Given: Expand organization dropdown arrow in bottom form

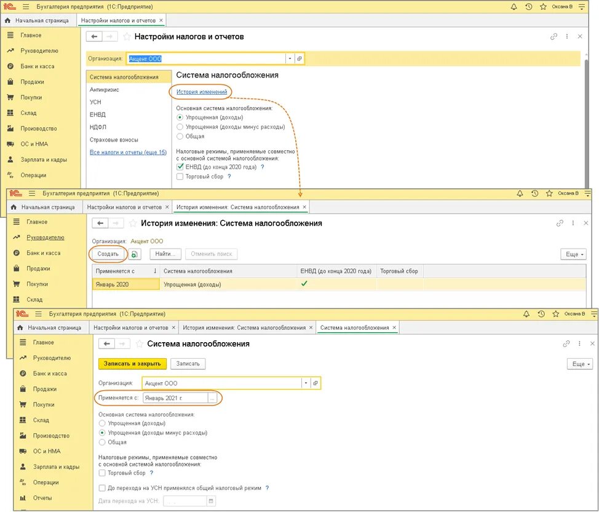Looking at the screenshot, I should 306,383.
